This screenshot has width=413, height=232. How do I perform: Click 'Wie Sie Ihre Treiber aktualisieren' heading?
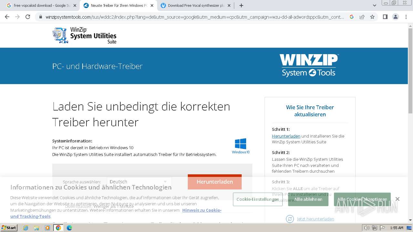[310, 111]
